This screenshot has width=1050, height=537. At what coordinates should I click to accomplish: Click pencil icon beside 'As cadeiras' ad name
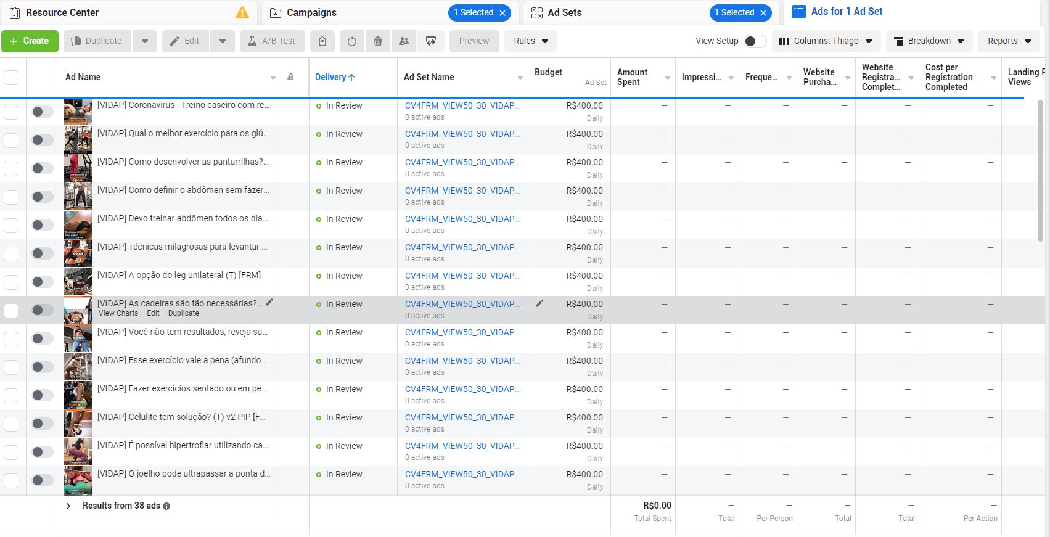(269, 302)
